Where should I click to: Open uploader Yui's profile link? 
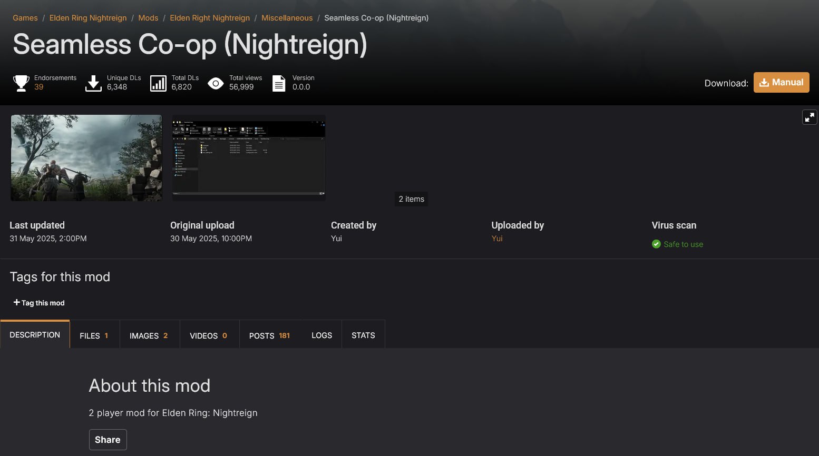tap(497, 239)
